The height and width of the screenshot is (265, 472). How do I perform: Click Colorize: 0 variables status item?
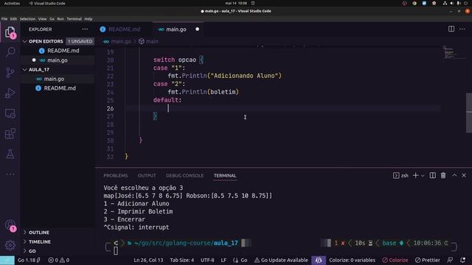[352, 260]
